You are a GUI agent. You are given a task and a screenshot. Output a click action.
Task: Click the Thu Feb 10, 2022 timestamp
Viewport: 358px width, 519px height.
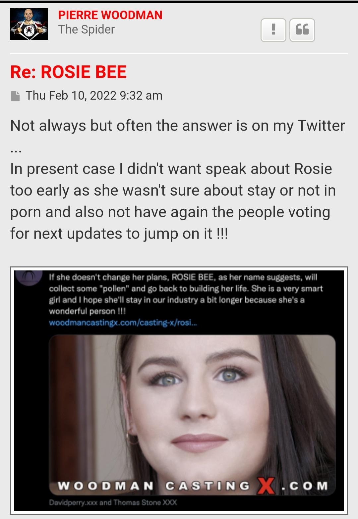pyautogui.click(x=94, y=96)
